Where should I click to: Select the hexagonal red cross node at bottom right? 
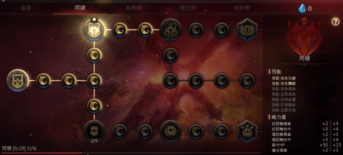coord(247,132)
